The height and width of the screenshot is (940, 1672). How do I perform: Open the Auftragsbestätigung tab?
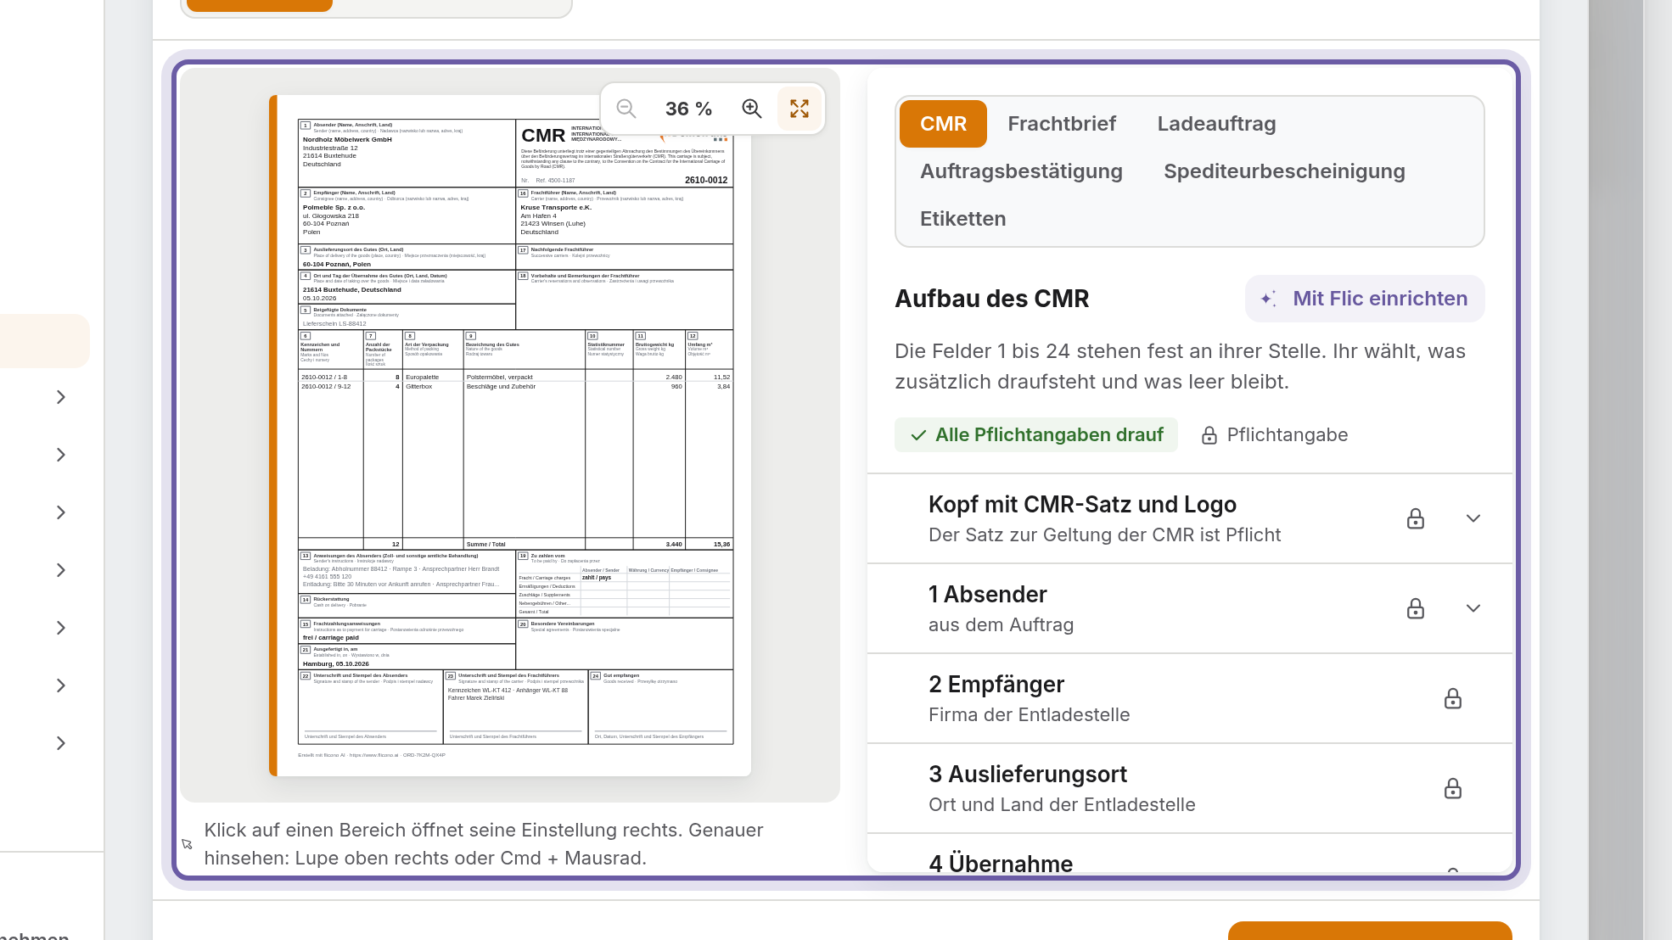[x=1021, y=171]
